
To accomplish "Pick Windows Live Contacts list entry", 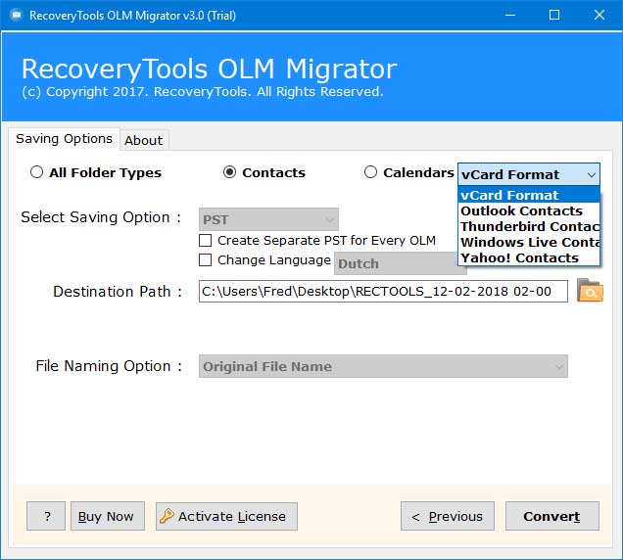I will (x=528, y=242).
